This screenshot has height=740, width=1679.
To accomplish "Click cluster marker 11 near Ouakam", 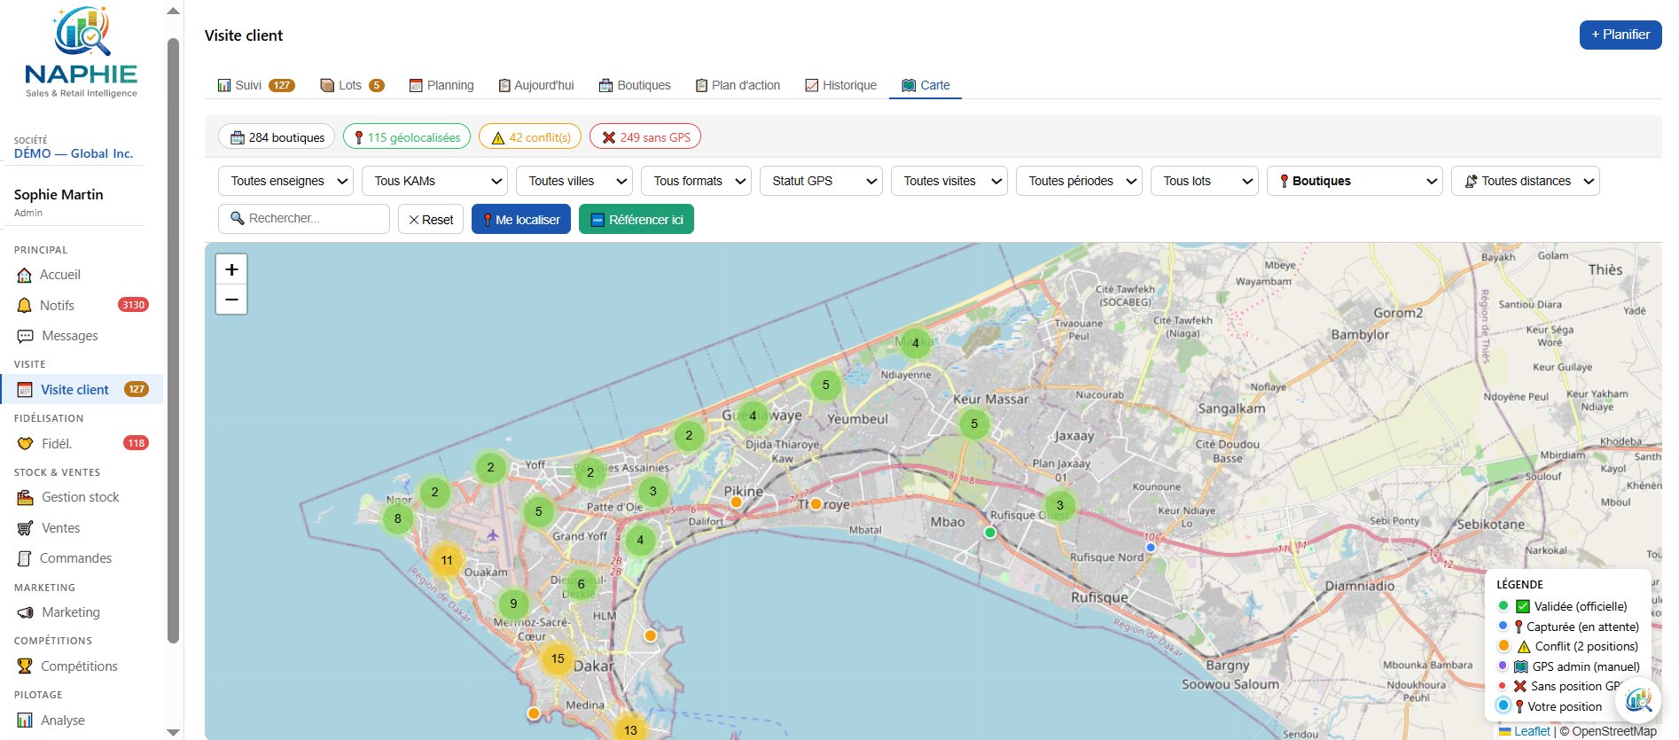I will (447, 560).
